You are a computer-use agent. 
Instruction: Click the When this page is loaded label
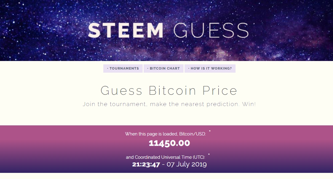point(151,134)
